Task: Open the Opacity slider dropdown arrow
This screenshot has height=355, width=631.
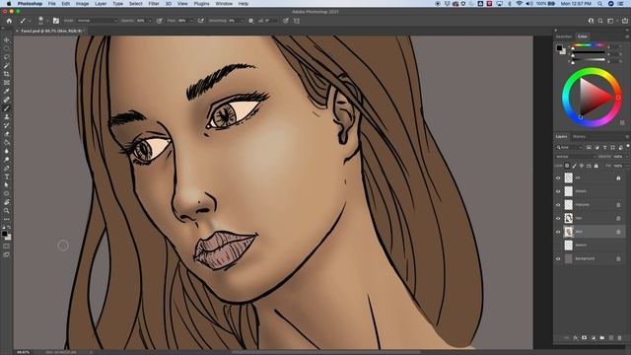Action: coord(151,21)
